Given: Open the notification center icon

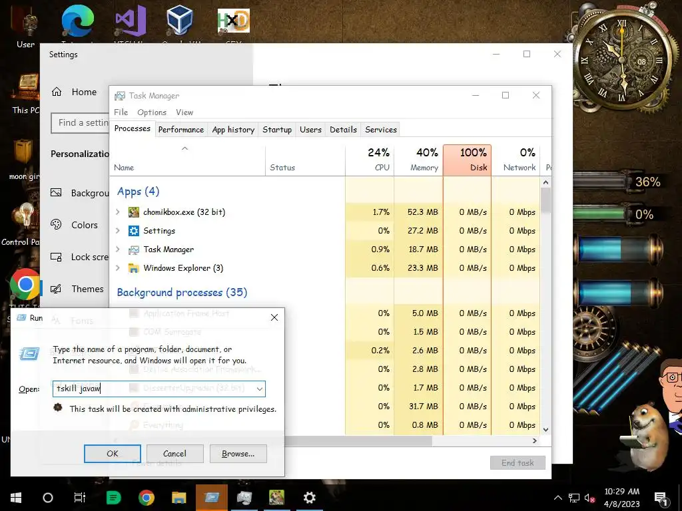Looking at the screenshot, I should [661, 498].
